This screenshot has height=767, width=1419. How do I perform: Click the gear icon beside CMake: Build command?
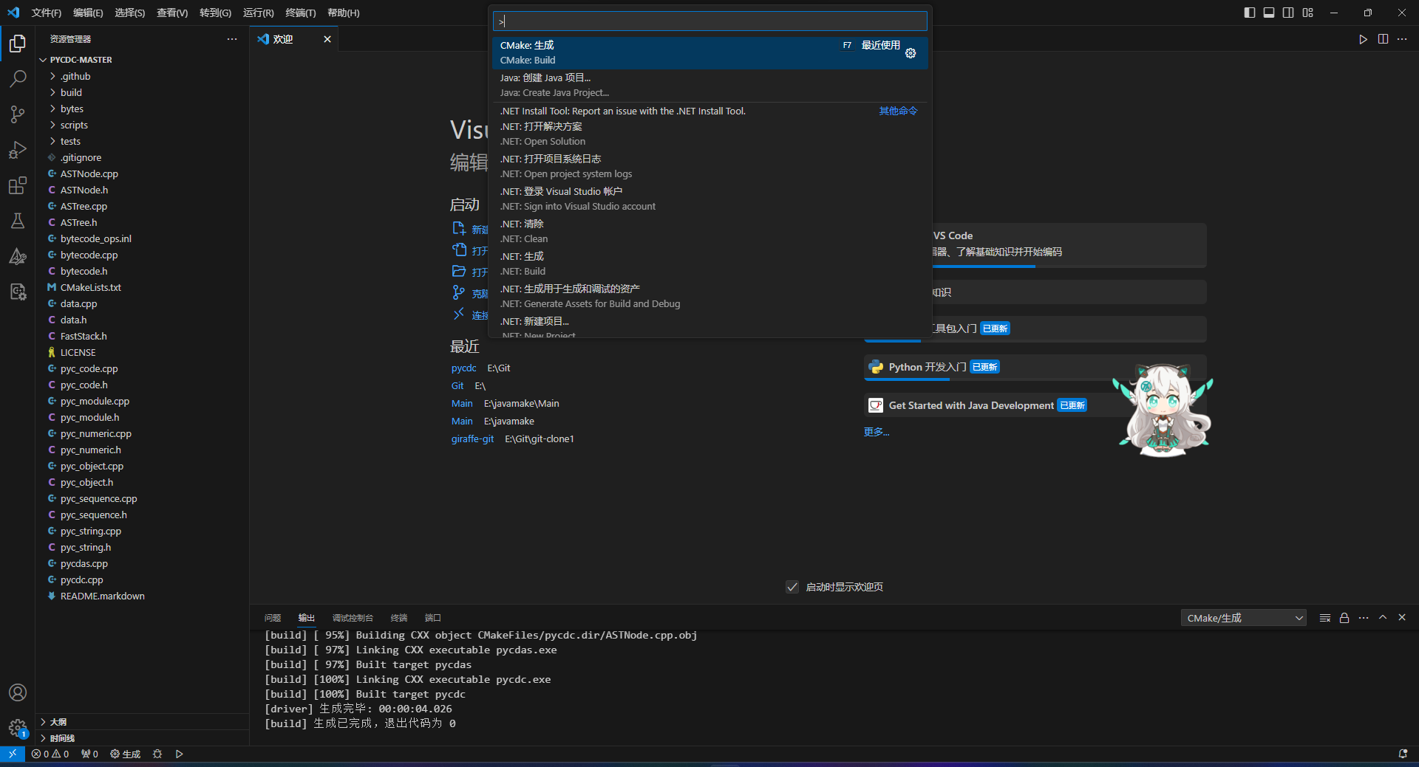pos(911,53)
